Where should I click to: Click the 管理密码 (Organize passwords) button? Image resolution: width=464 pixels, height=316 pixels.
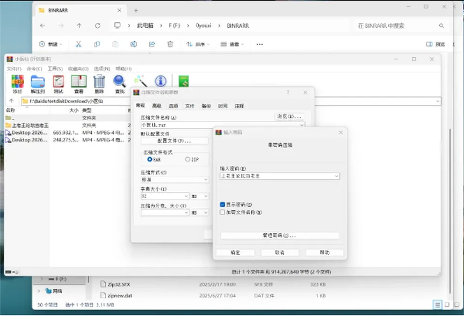[x=280, y=235]
